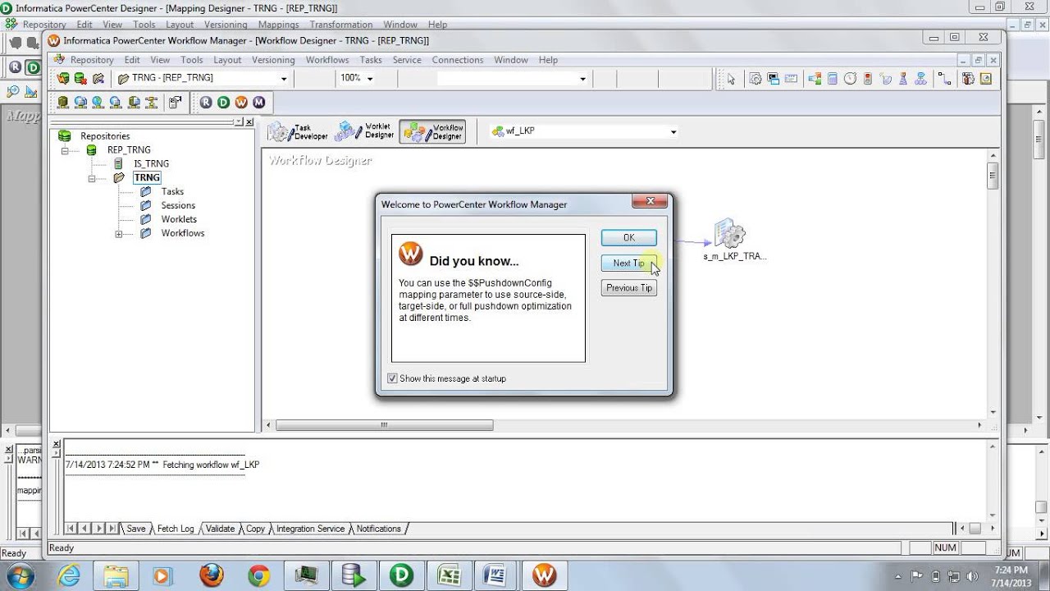
Task: Close the navigator pane
Action: (x=249, y=121)
